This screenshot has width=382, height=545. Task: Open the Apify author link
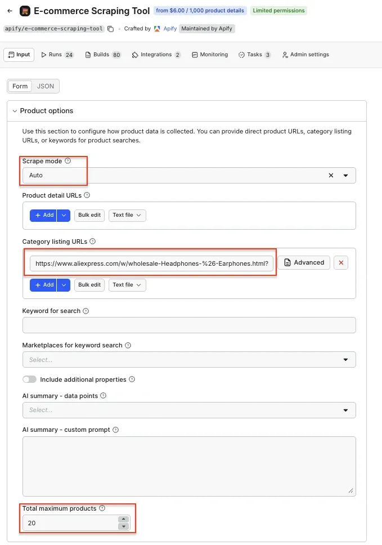click(170, 29)
